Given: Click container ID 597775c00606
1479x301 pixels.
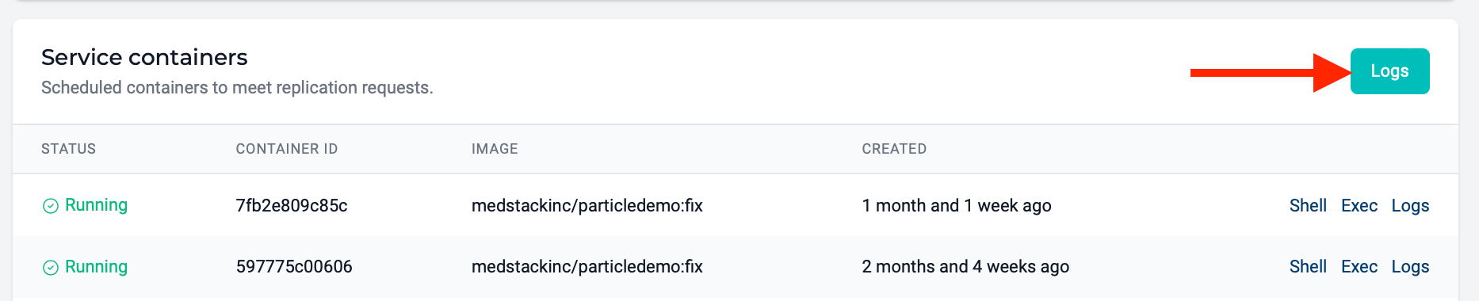Looking at the screenshot, I should coord(294,267).
